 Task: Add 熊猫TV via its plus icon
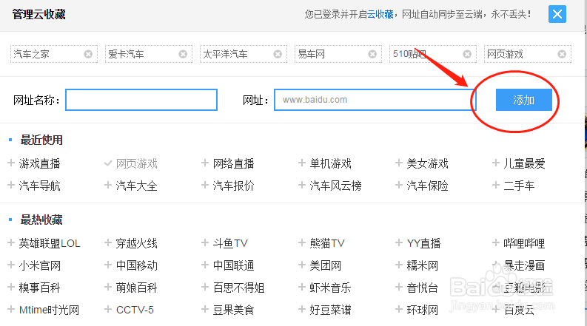click(x=302, y=243)
